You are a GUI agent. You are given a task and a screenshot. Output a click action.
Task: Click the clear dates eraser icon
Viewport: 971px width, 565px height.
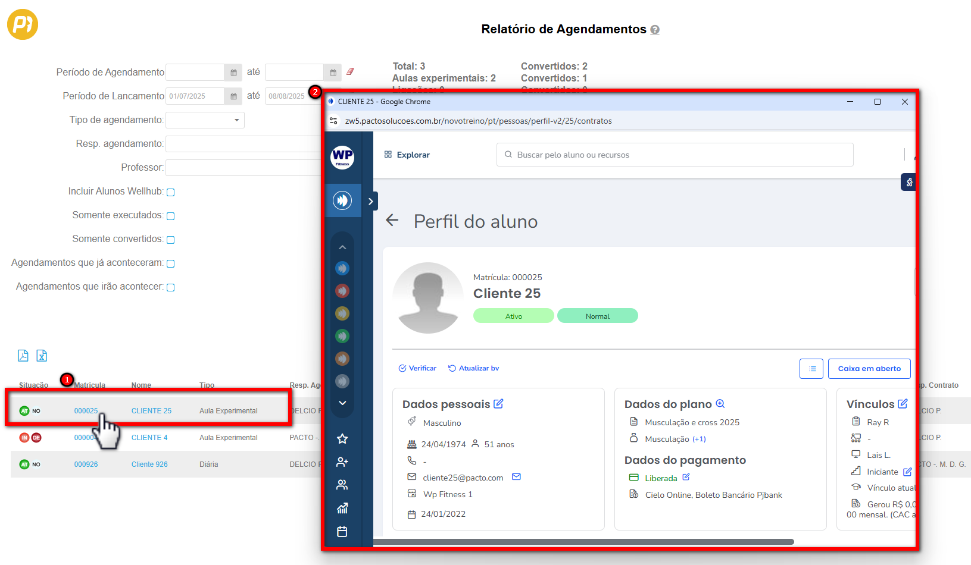tap(350, 72)
